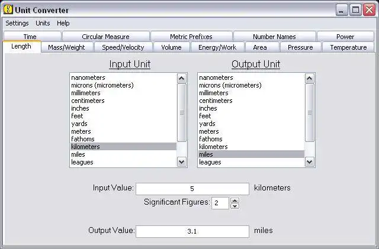Select feet in Output Unit list
This screenshot has height=249, width=379.
pos(251,116)
